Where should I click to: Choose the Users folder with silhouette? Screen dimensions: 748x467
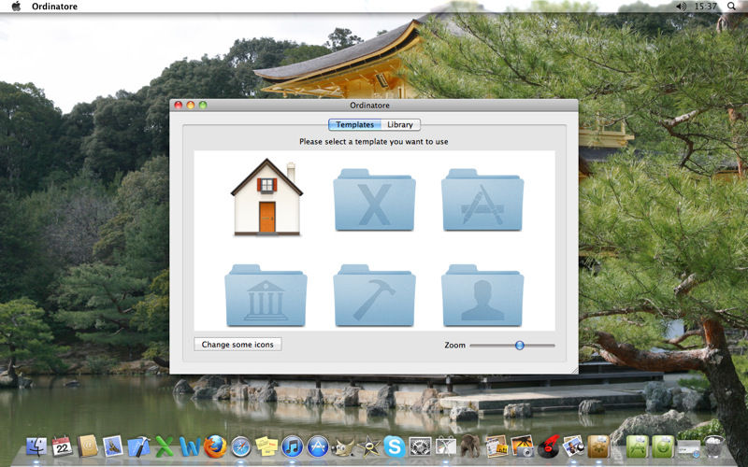tap(482, 295)
